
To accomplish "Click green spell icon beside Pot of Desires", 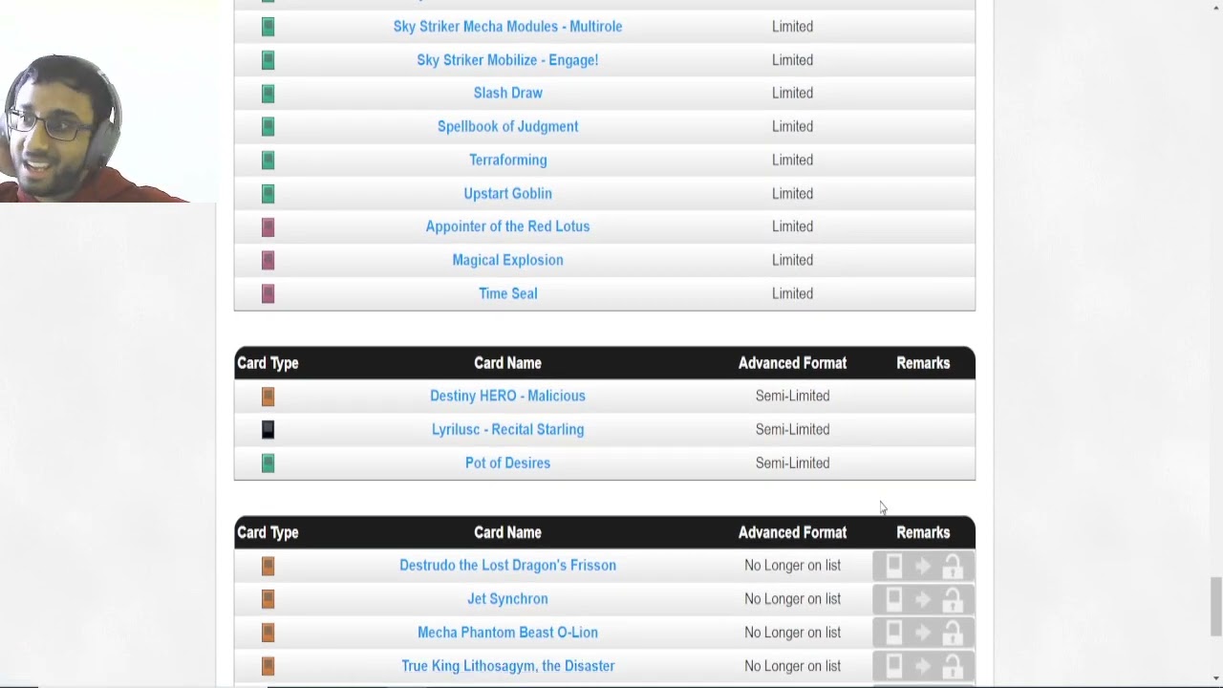I will point(268,462).
